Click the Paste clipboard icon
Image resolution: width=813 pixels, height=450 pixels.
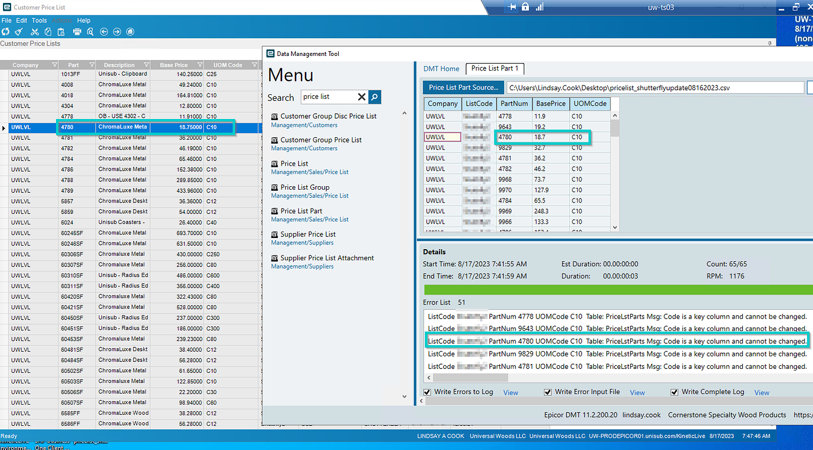point(61,32)
